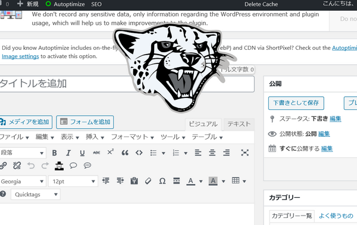Insert a blockquote
The width and height of the screenshot is (357, 225).
(125, 153)
